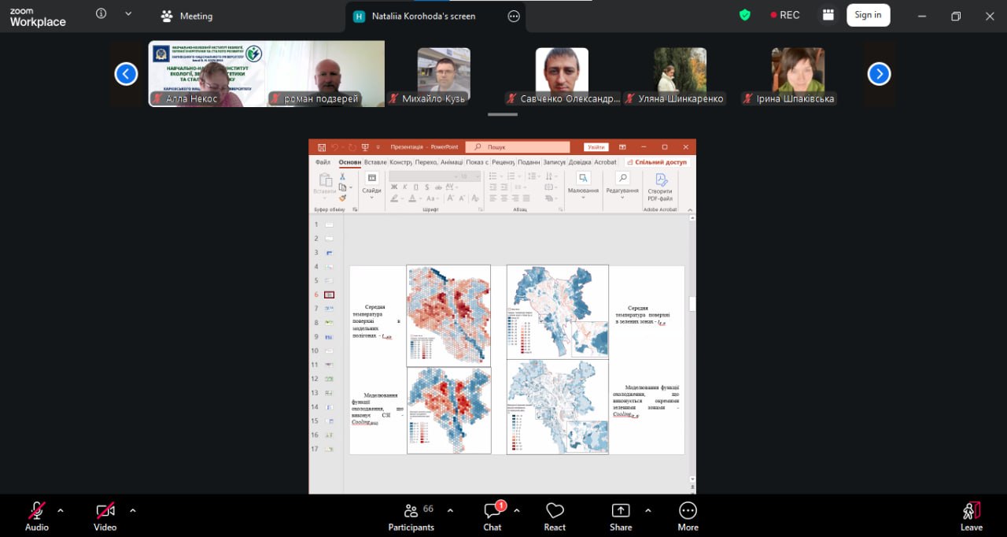Open the Zoom meeting info icon

(101, 14)
